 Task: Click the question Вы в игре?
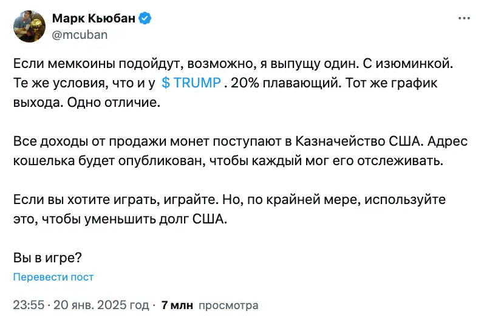click(47, 258)
